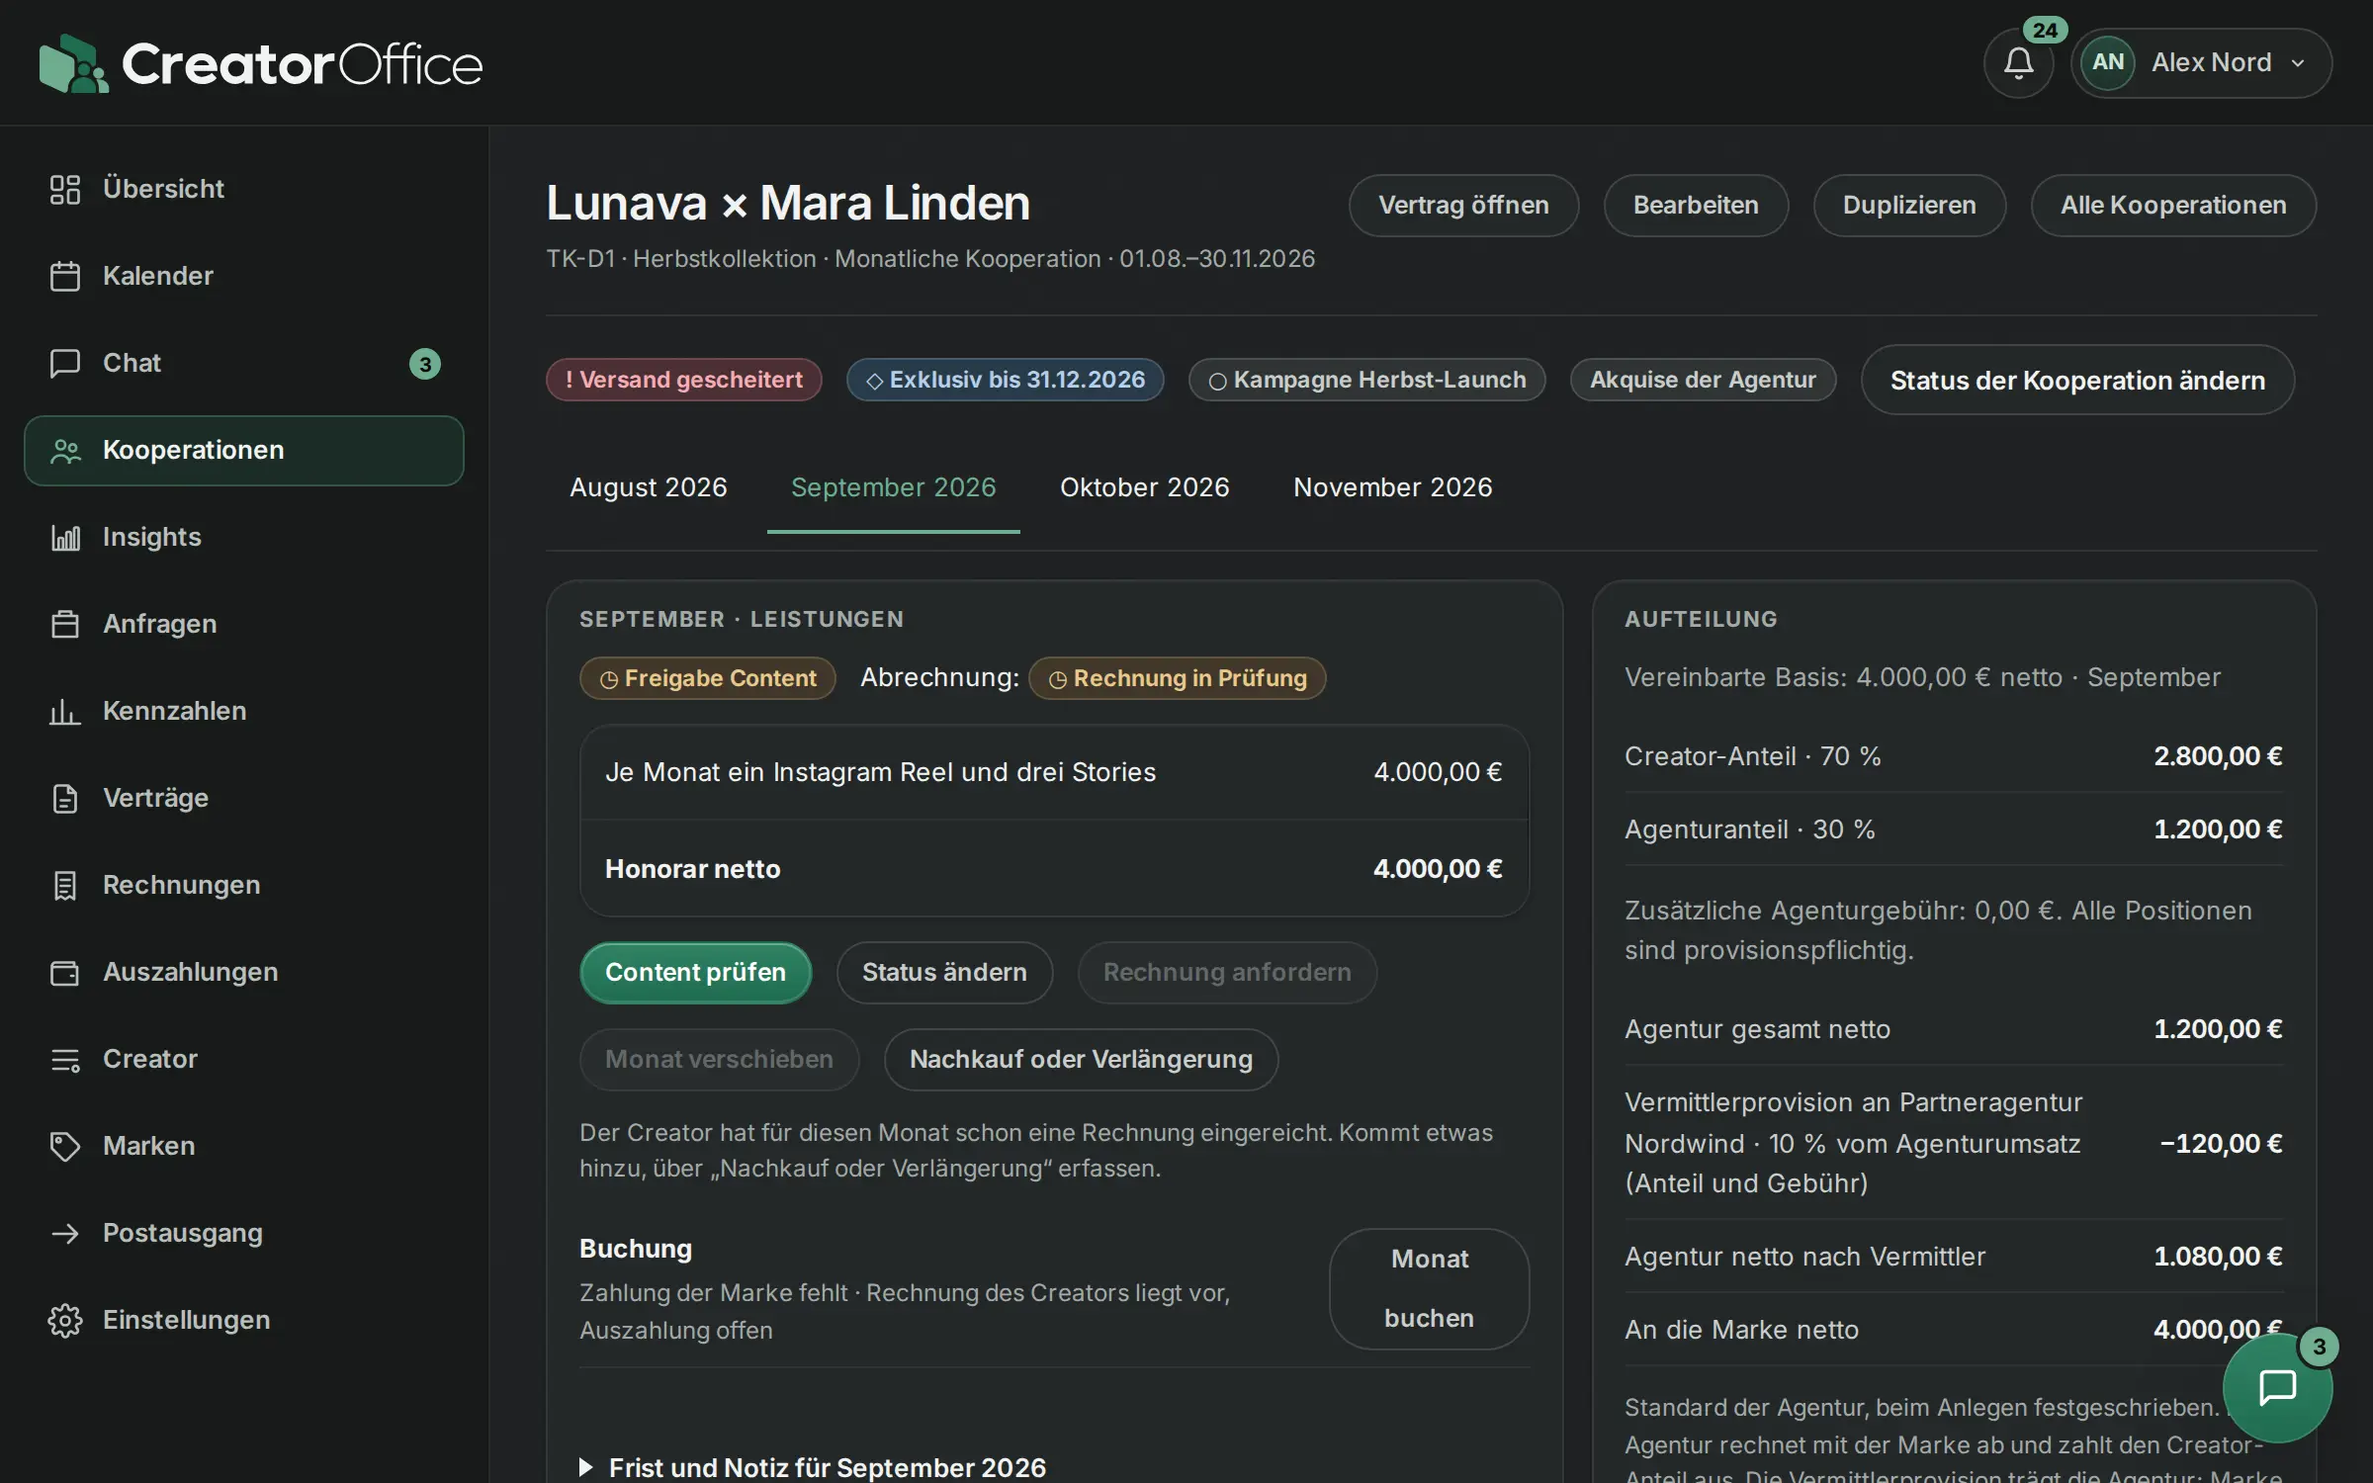Click the Verträge document icon
2373x1483 pixels.
(x=65, y=798)
